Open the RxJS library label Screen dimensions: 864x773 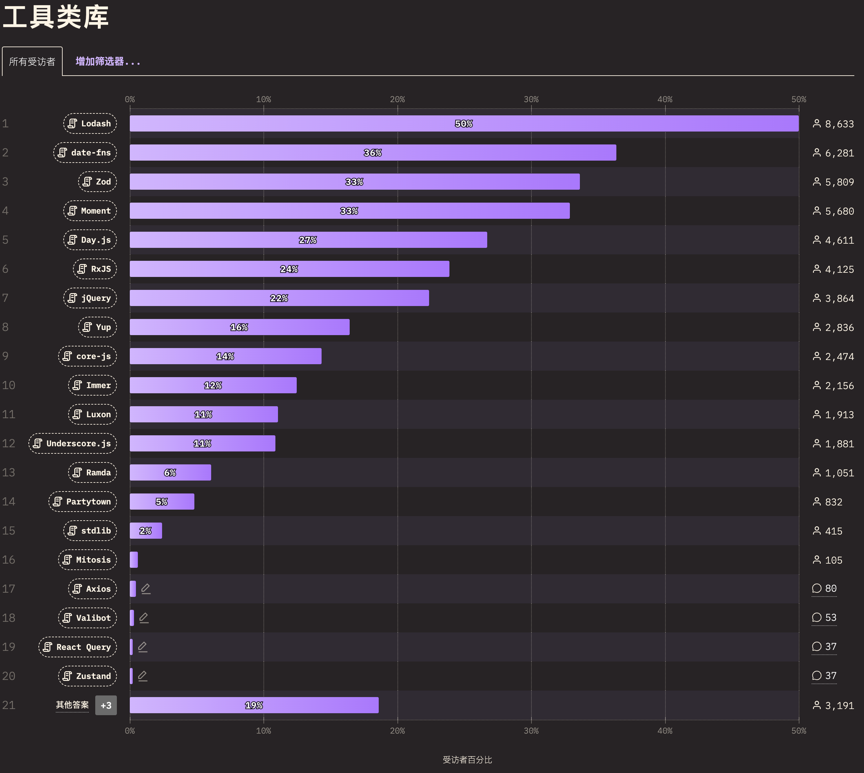95,269
